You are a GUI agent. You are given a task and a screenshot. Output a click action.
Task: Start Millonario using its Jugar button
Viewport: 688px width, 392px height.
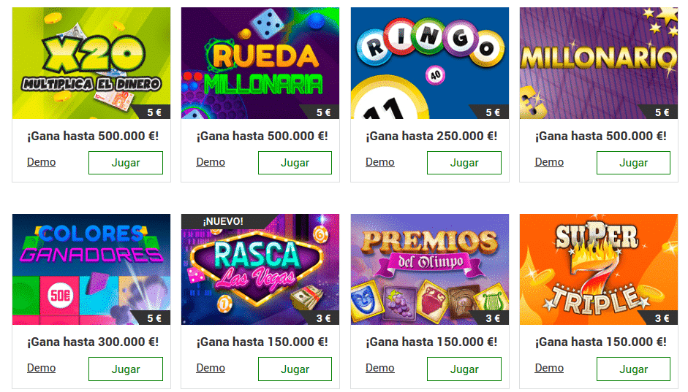coord(633,163)
